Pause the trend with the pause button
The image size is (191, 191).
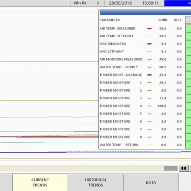point(184,169)
